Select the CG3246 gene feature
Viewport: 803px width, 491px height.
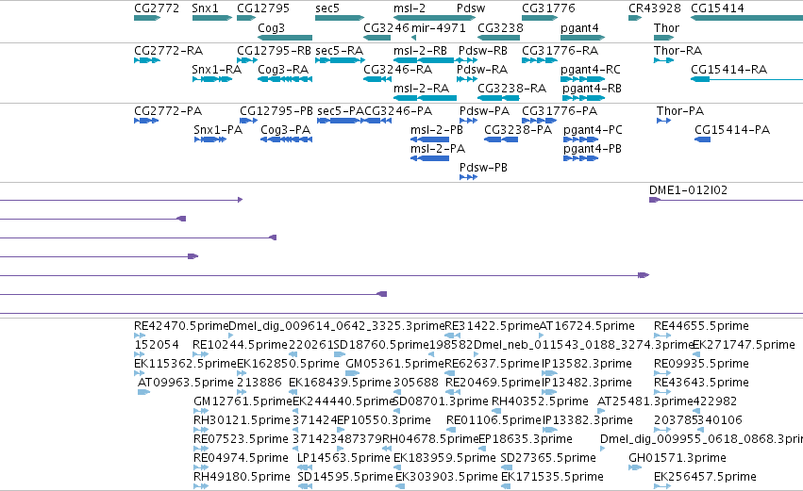376,38
